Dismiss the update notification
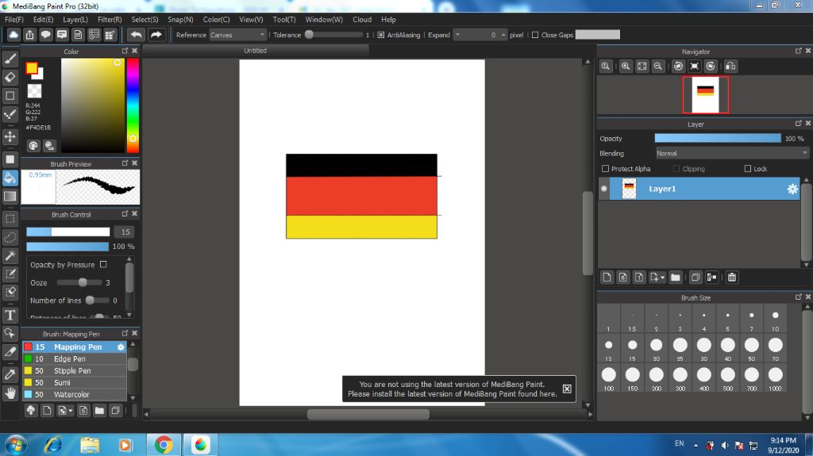The image size is (813, 456). (567, 389)
